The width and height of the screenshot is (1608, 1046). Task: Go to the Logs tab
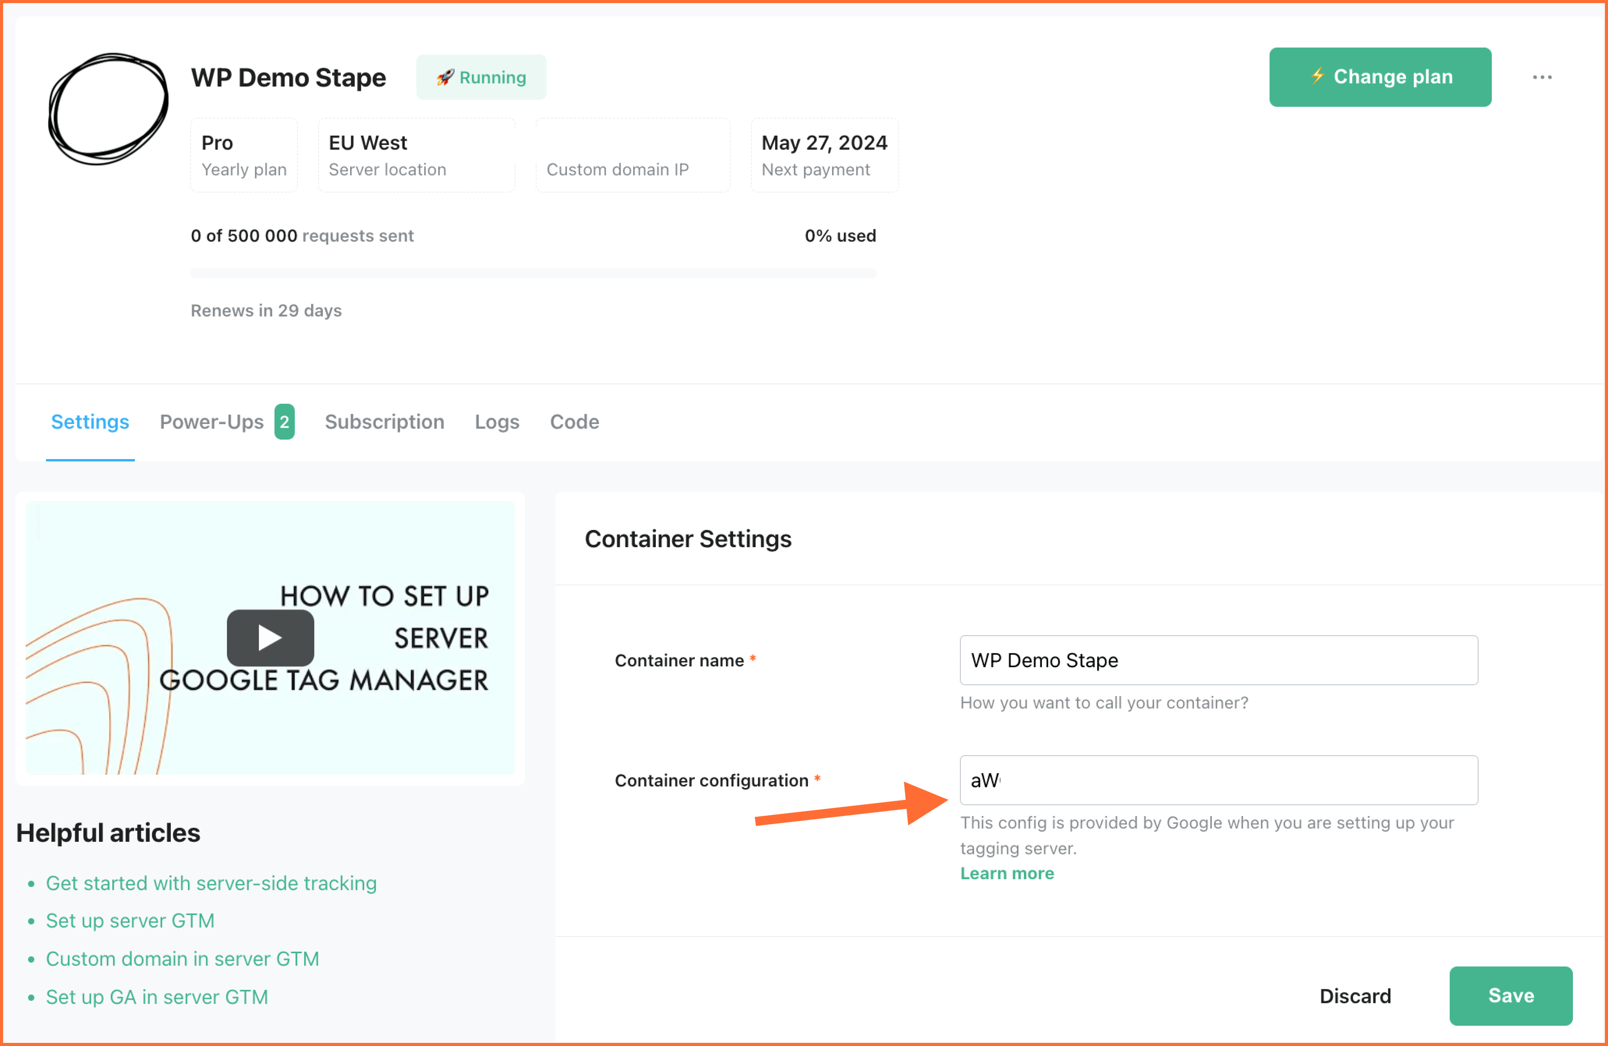[x=497, y=422]
